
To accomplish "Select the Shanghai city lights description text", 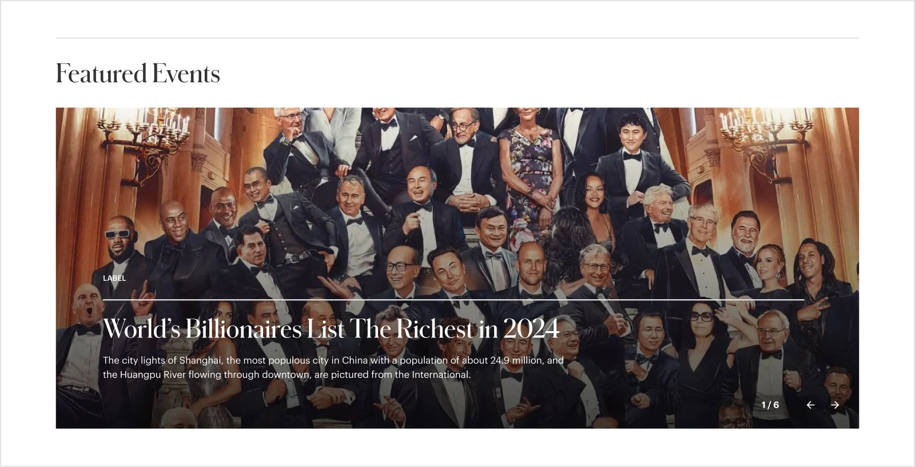I will coord(333,368).
